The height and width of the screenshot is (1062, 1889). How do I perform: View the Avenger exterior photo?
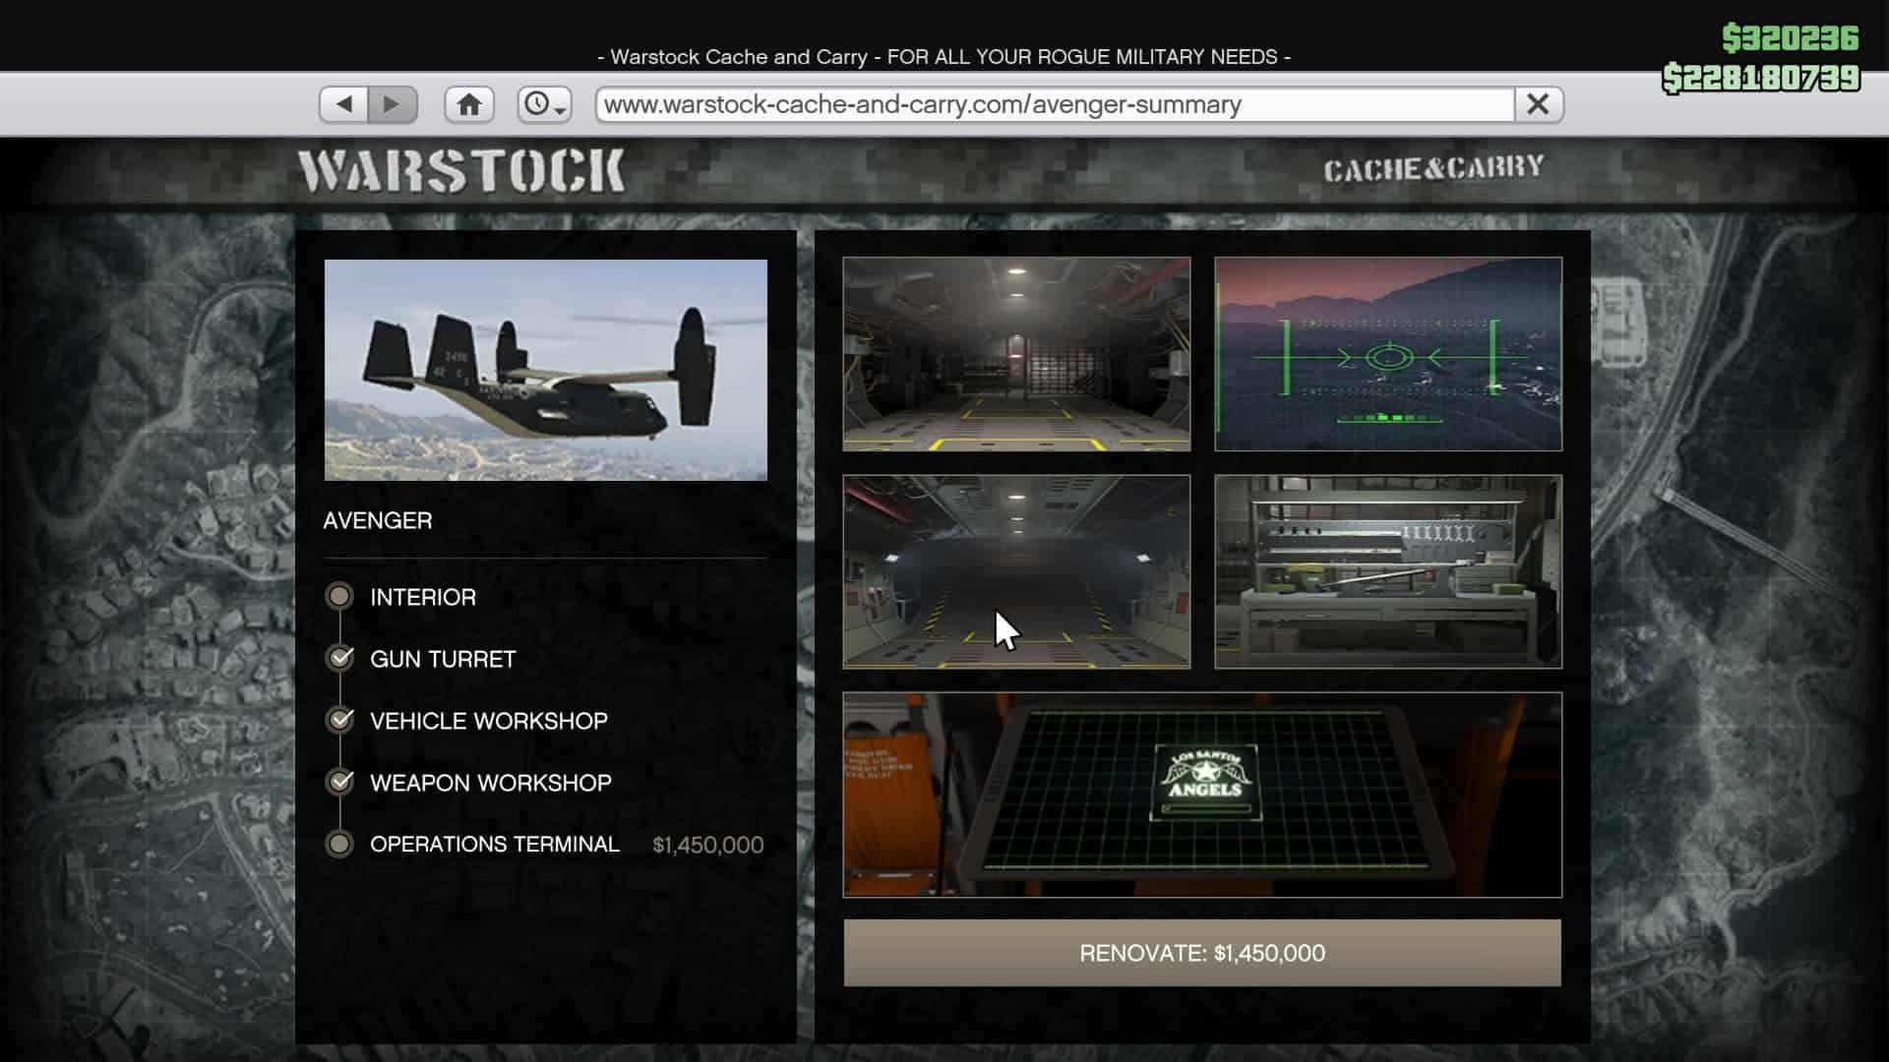click(544, 369)
